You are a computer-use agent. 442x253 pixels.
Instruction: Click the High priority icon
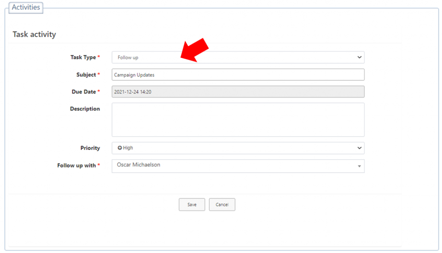[120, 148]
